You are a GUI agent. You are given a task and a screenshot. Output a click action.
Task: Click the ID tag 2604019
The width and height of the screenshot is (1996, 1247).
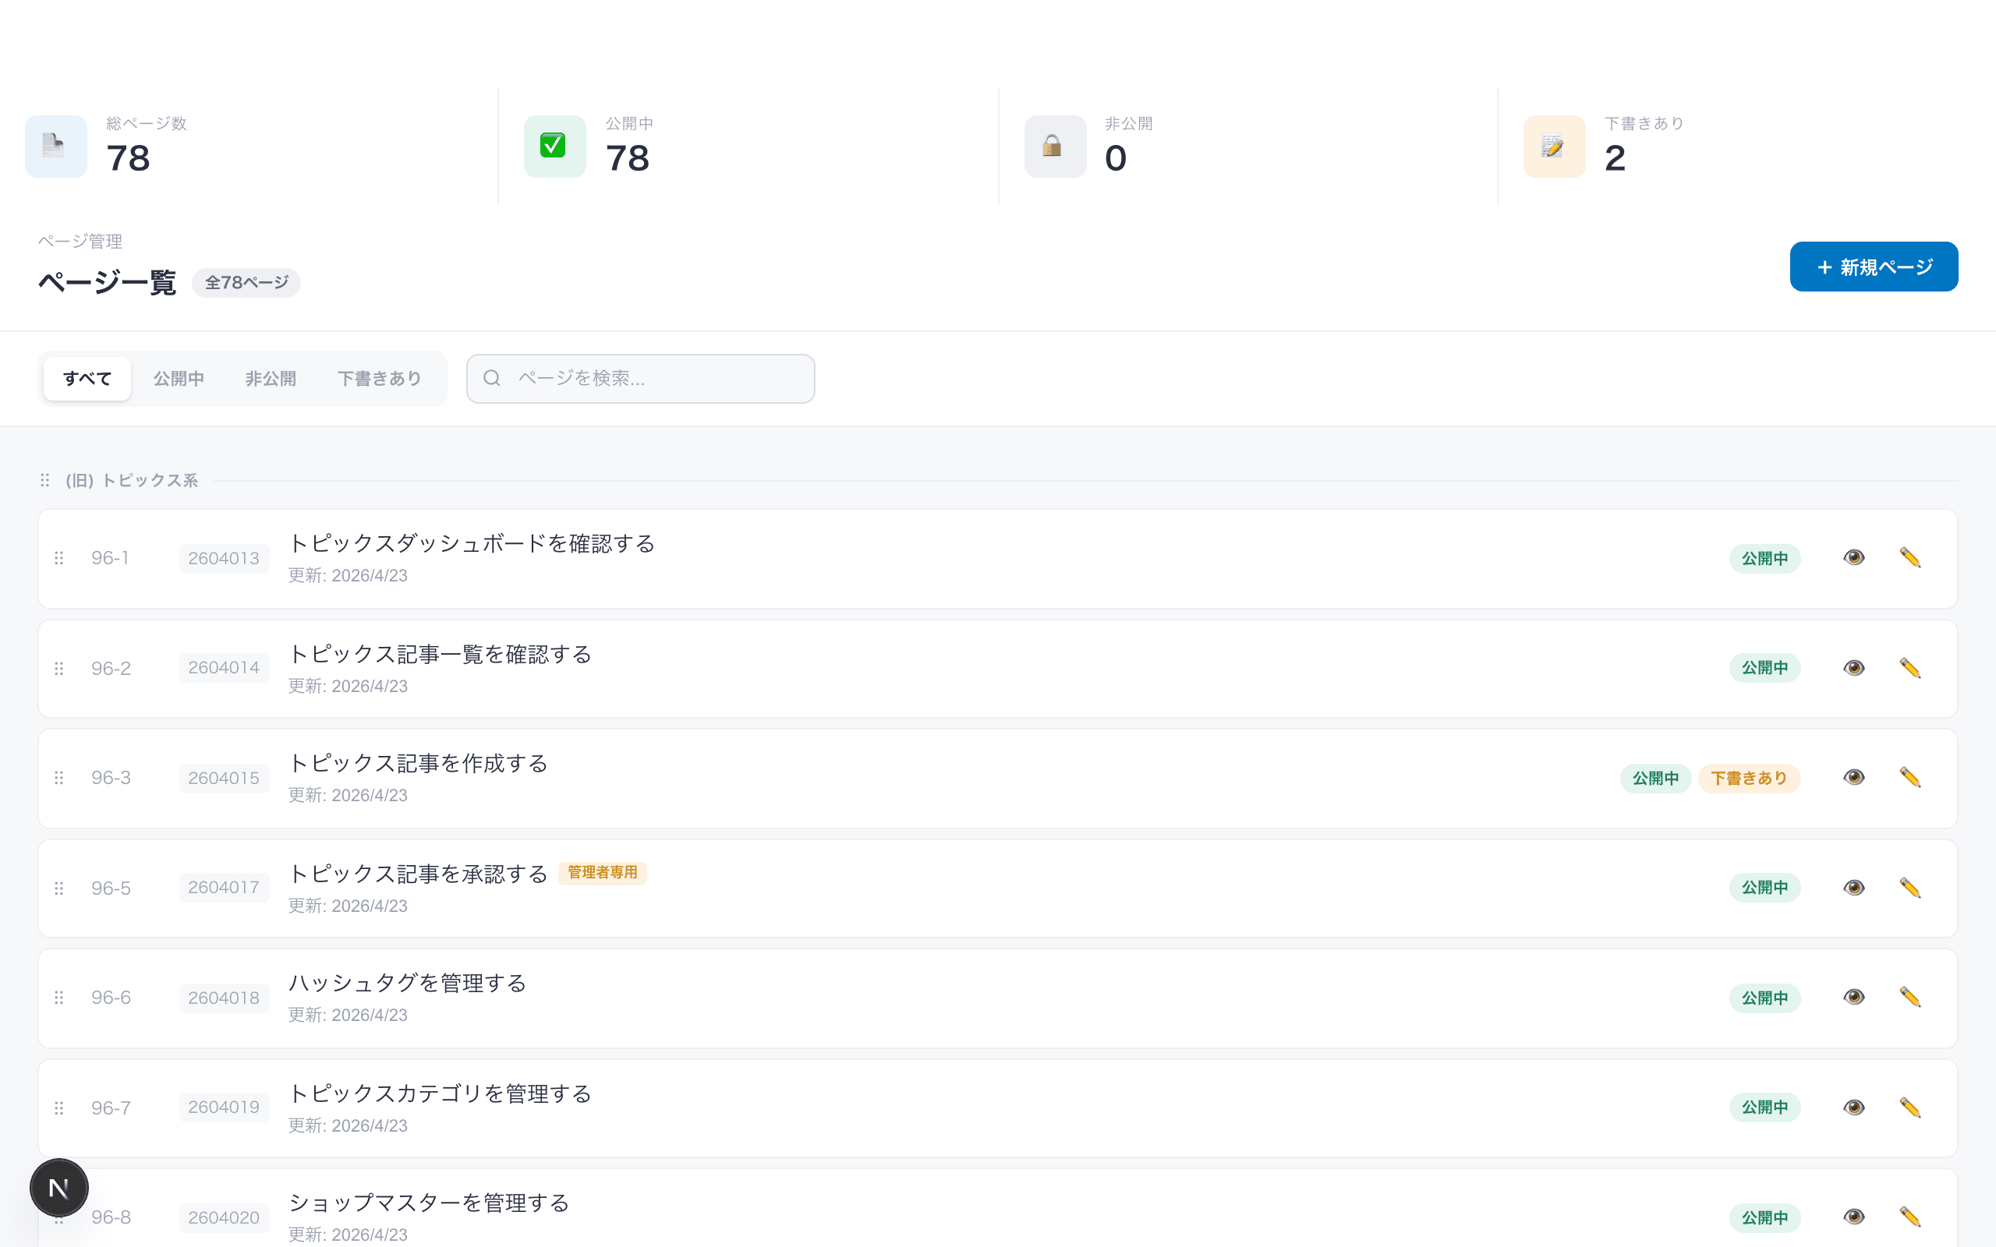225,1107
